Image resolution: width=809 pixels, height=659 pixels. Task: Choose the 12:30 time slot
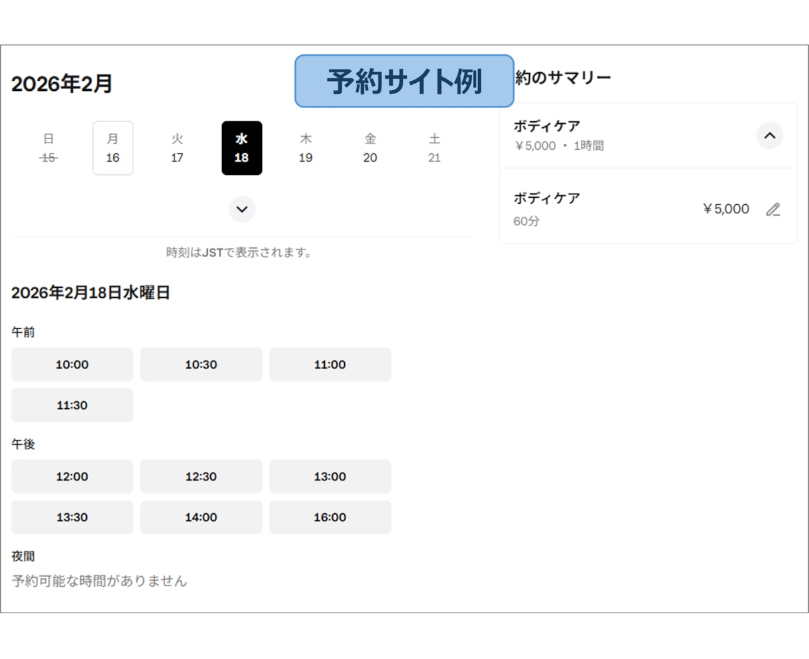pos(201,477)
